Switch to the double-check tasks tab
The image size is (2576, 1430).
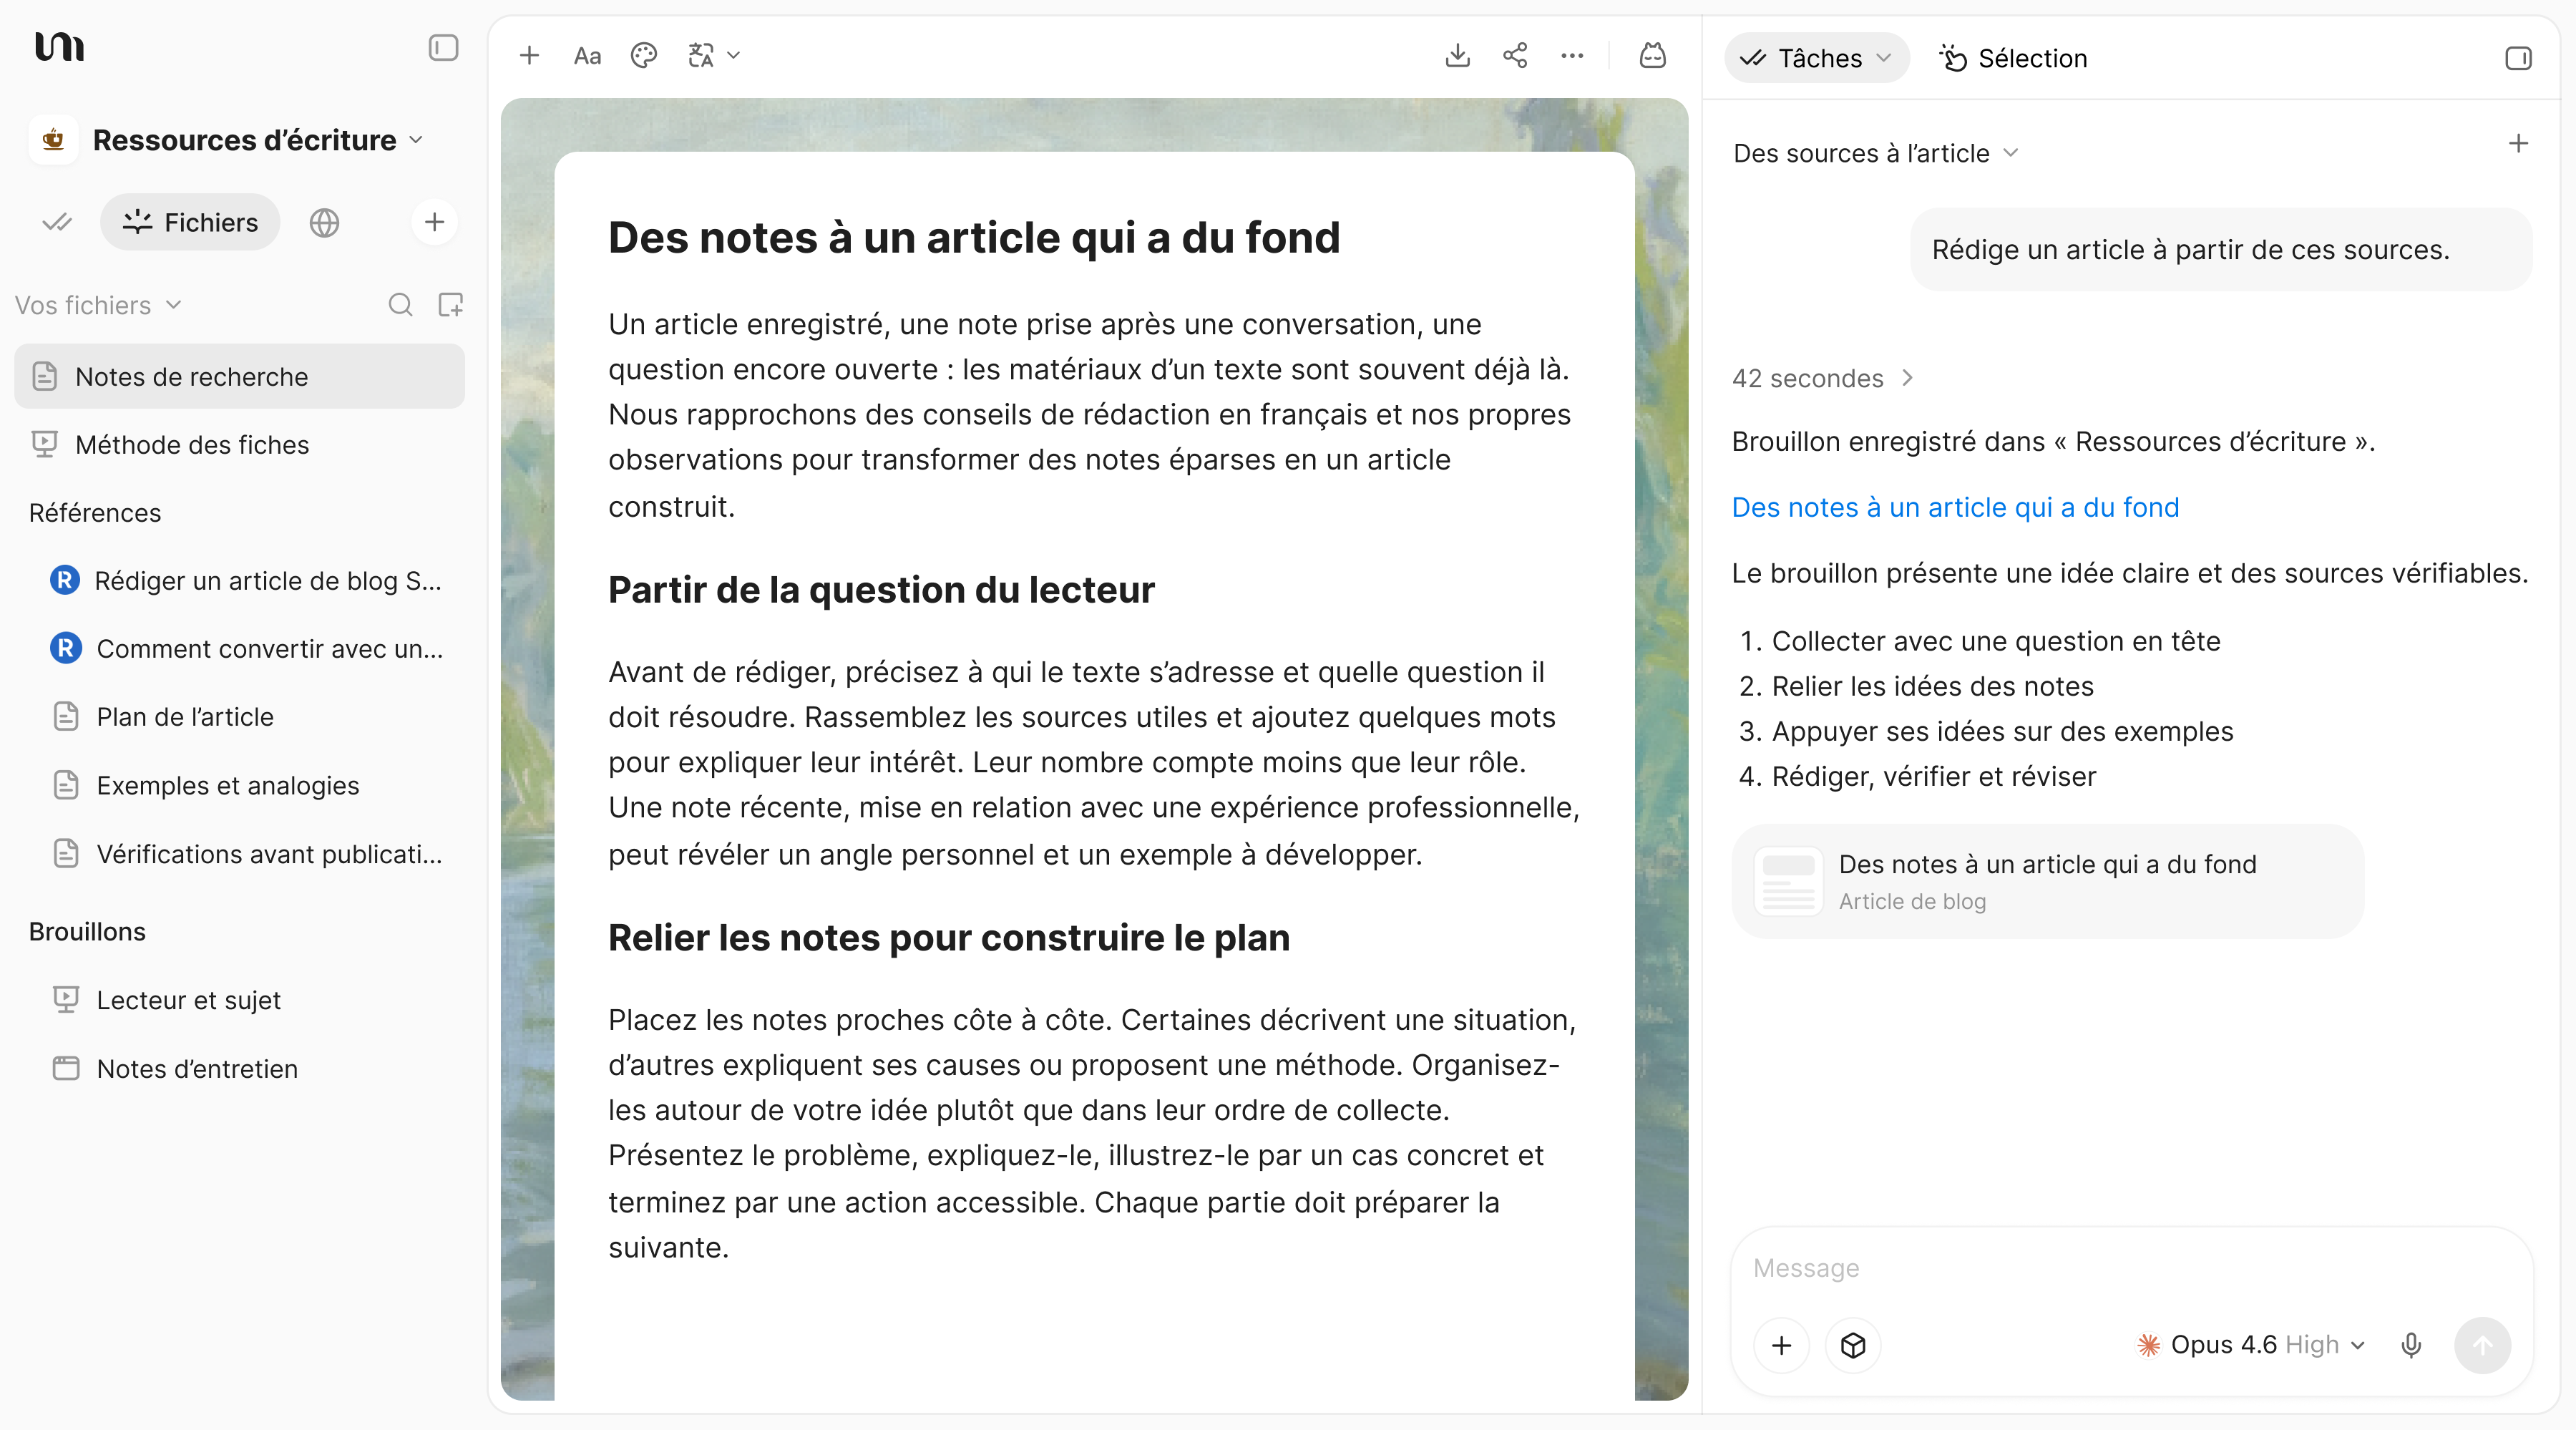coord(57,222)
